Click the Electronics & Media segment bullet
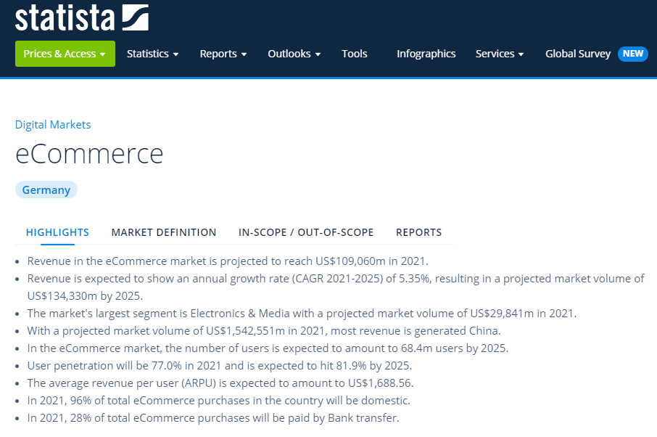This screenshot has width=657, height=437. (302, 314)
